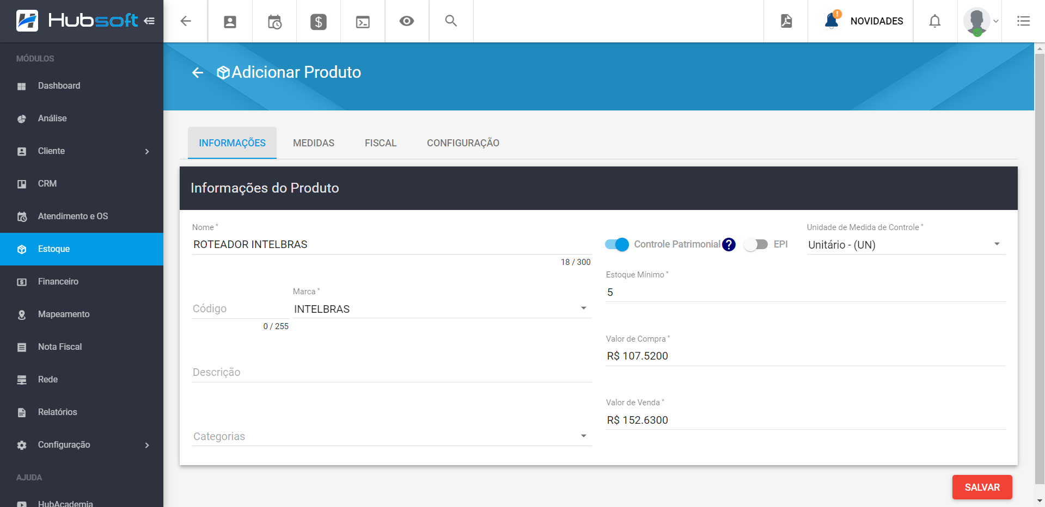This screenshot has width=1045, height=507.
Task: Click the Nome field with ROTEADOR INTELBRAS
Action: [392, 244]
